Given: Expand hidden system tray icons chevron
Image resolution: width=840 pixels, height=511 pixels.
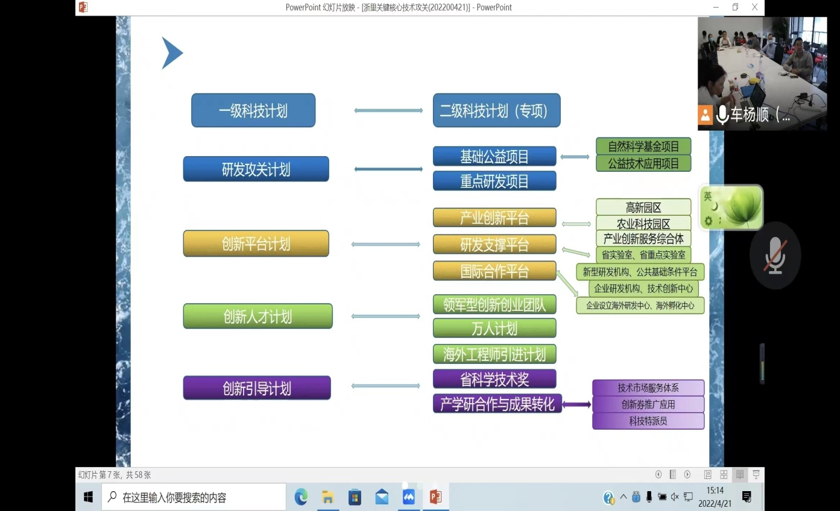Looking at the screenshot, I should (x=624, y=497).
